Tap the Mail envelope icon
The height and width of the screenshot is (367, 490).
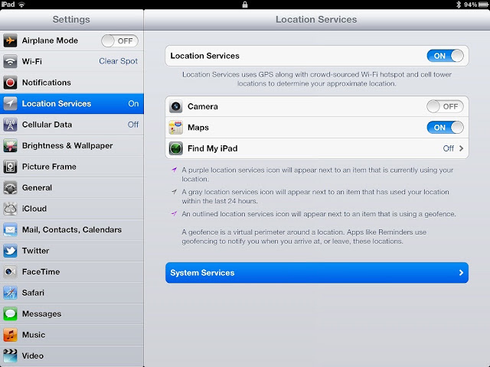[x=10, y=229]
